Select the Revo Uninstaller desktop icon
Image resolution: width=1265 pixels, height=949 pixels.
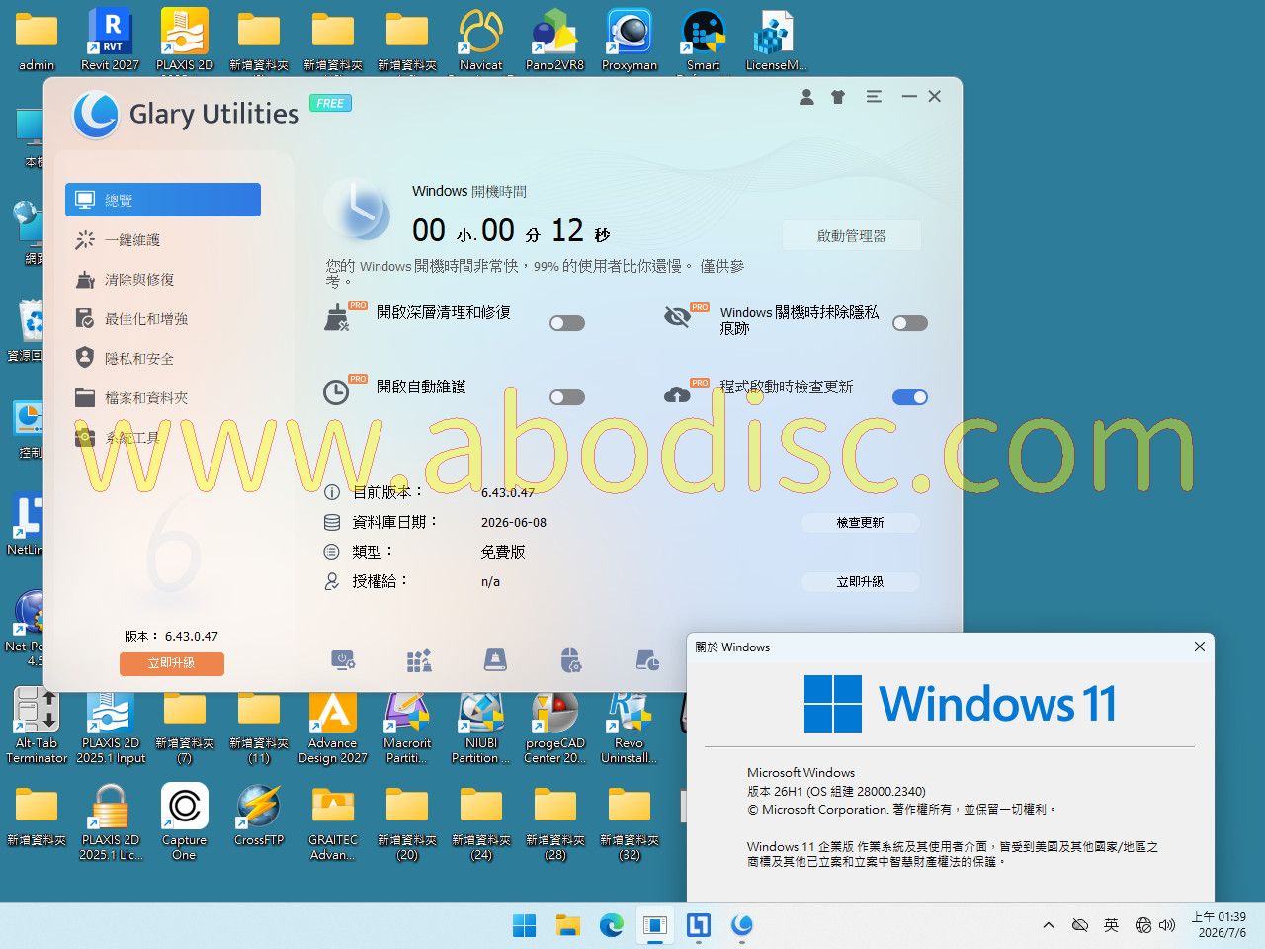[630, 725]
